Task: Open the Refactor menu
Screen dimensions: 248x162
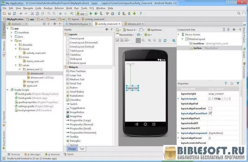Action: 59,8
